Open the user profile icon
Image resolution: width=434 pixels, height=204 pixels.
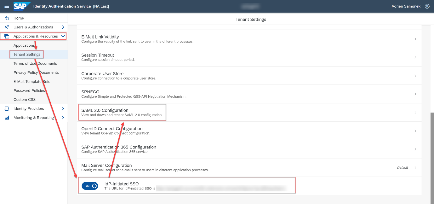pyautogui.click(x=427, y=6)
